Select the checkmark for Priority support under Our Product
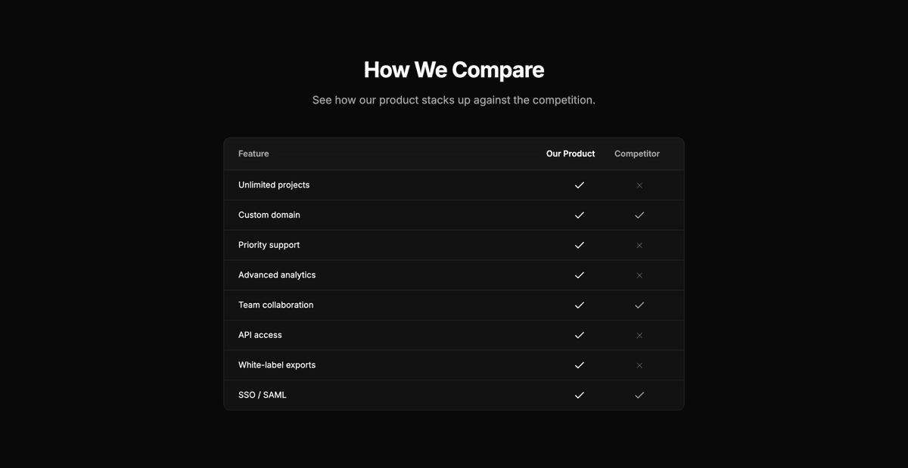 579,245
